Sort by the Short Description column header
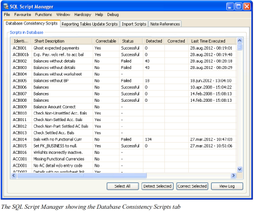The width and height of the screenshot is (259, 217). pyautogui.click(x=61, y=41)
